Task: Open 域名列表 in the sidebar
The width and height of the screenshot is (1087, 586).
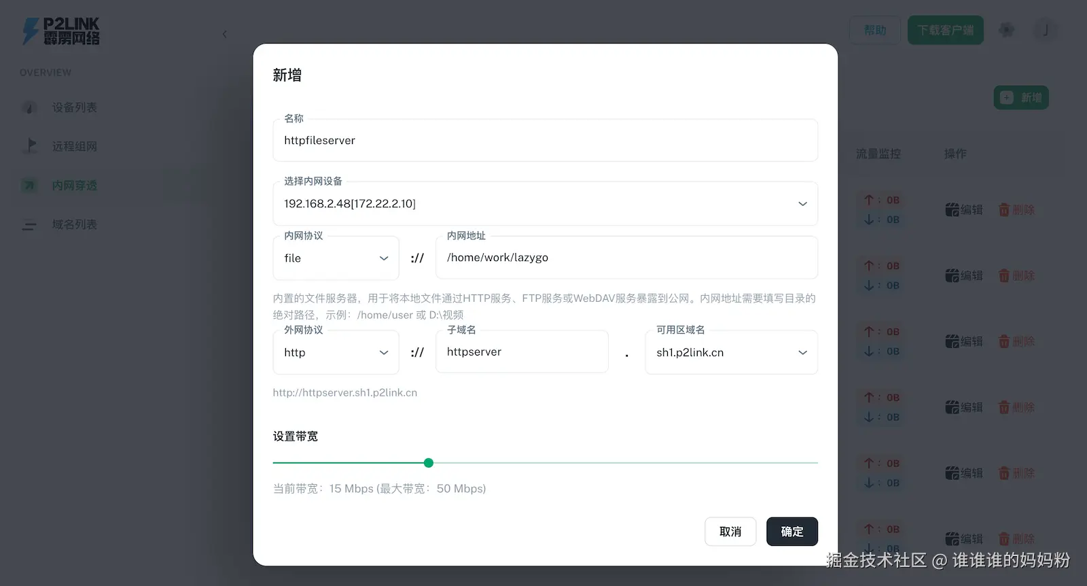Action: [x=74, y=224]
